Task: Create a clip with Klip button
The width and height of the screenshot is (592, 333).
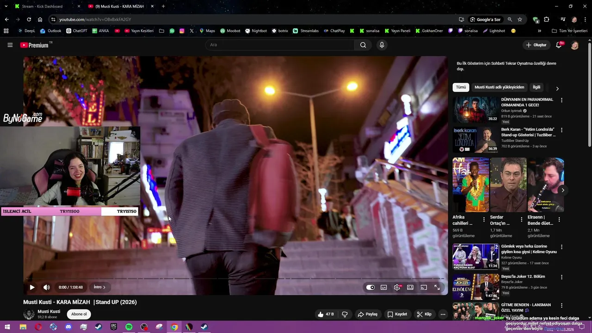Action: pos(424,314)
